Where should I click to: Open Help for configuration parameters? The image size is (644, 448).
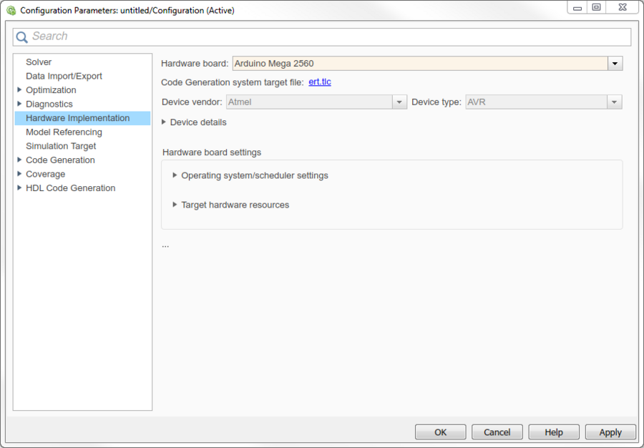coord(553,432)
